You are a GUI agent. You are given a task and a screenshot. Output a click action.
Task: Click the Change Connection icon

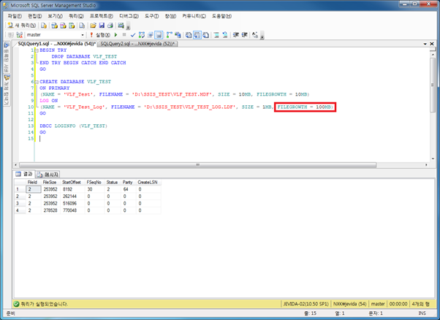[x=19, y=35]
